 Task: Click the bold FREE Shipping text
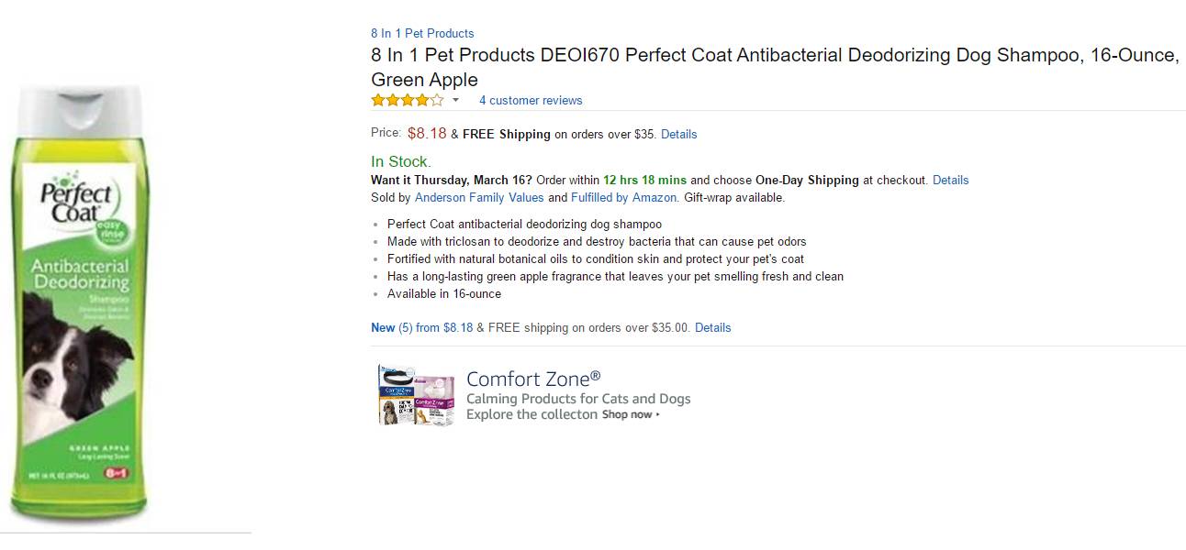506,134
